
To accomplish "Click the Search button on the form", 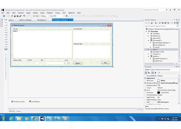I will (x=78, y=63).
